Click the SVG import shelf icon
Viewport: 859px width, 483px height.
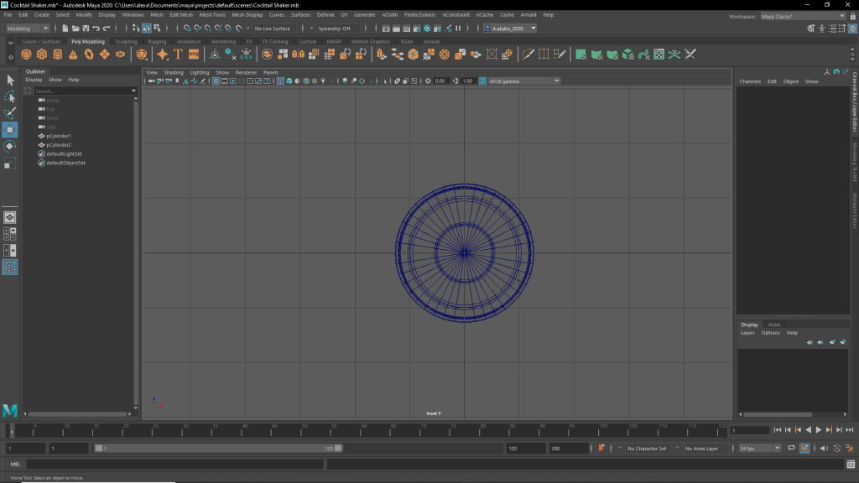pyautogui.click(x=194, y=55)
